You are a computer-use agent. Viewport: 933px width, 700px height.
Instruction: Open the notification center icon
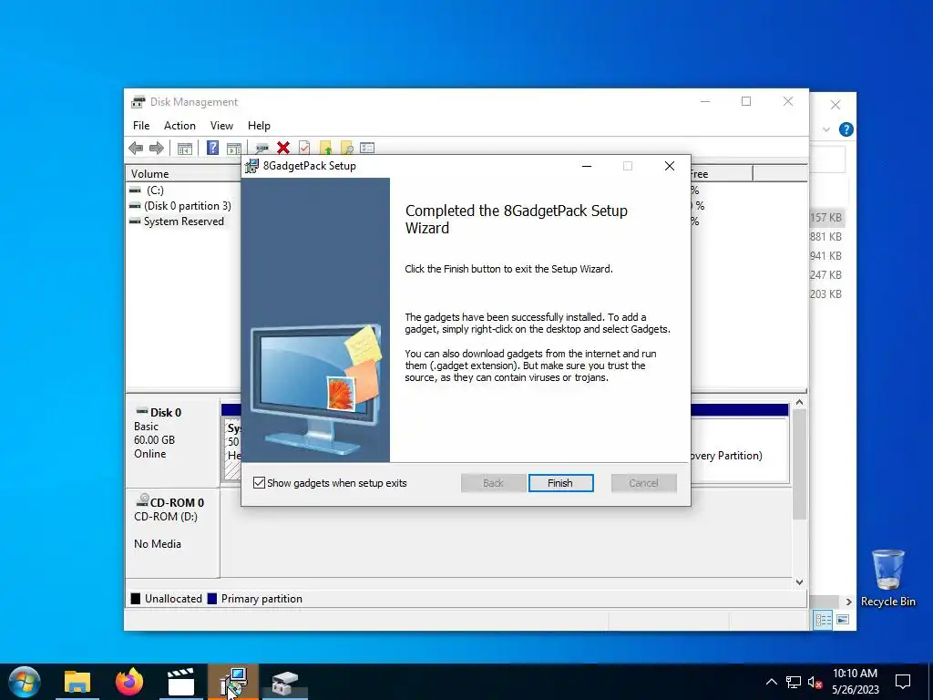[x=903, y=682]
